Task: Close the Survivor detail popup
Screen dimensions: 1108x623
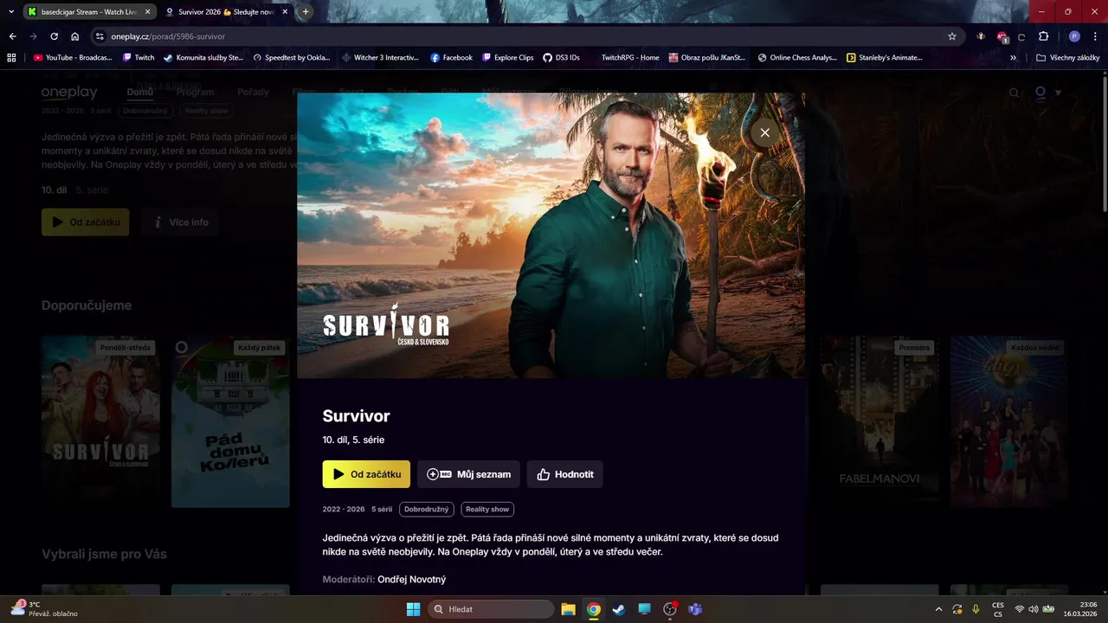Action: coord(764,132)
